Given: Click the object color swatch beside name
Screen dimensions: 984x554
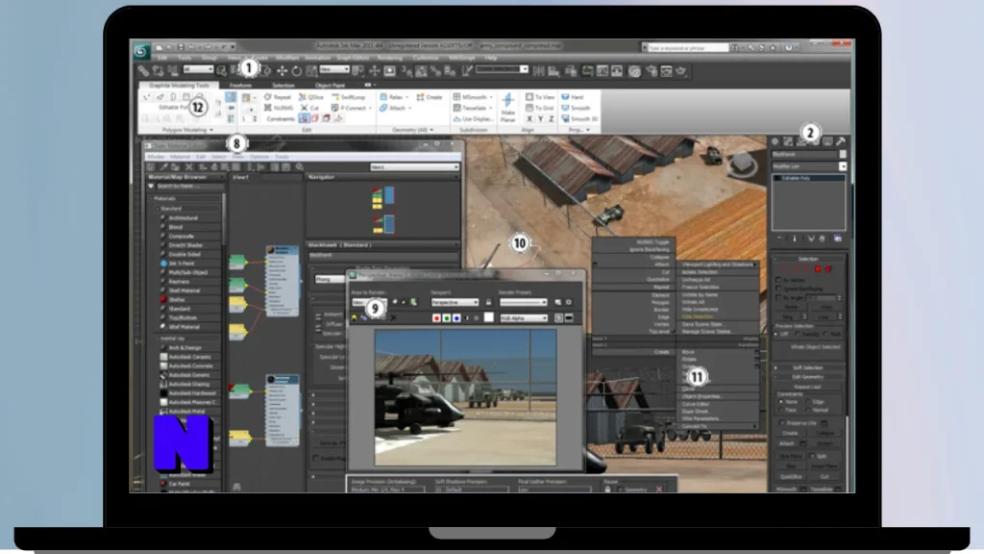Looking at the screenshot, I should pos(843,155).
